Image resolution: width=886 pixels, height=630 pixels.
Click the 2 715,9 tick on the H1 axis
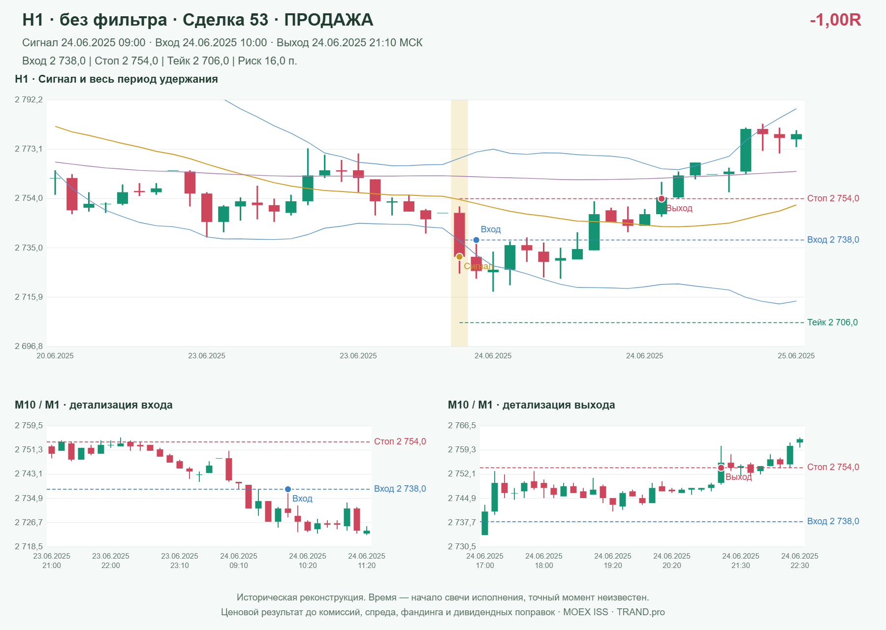pos(29,297)
